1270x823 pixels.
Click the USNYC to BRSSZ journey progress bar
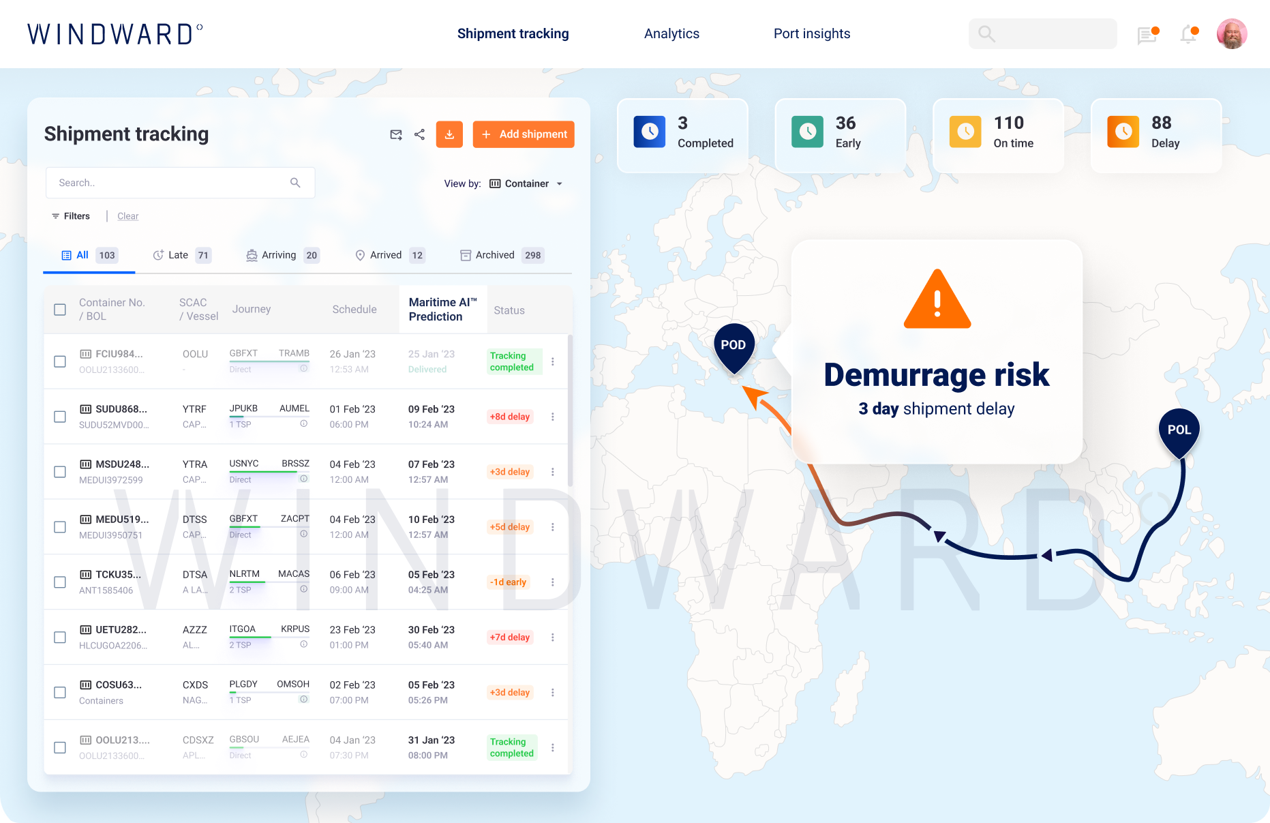click(x=269, y=472)
